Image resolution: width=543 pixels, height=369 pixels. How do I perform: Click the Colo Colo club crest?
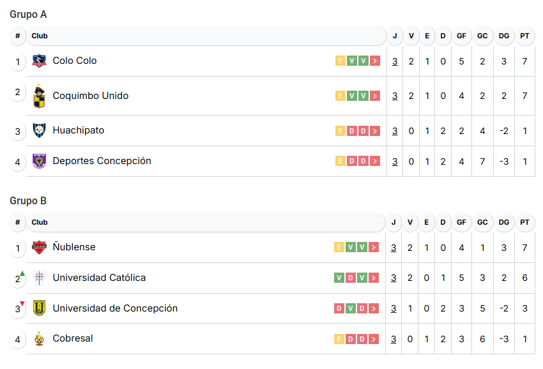tap(39, 61)
